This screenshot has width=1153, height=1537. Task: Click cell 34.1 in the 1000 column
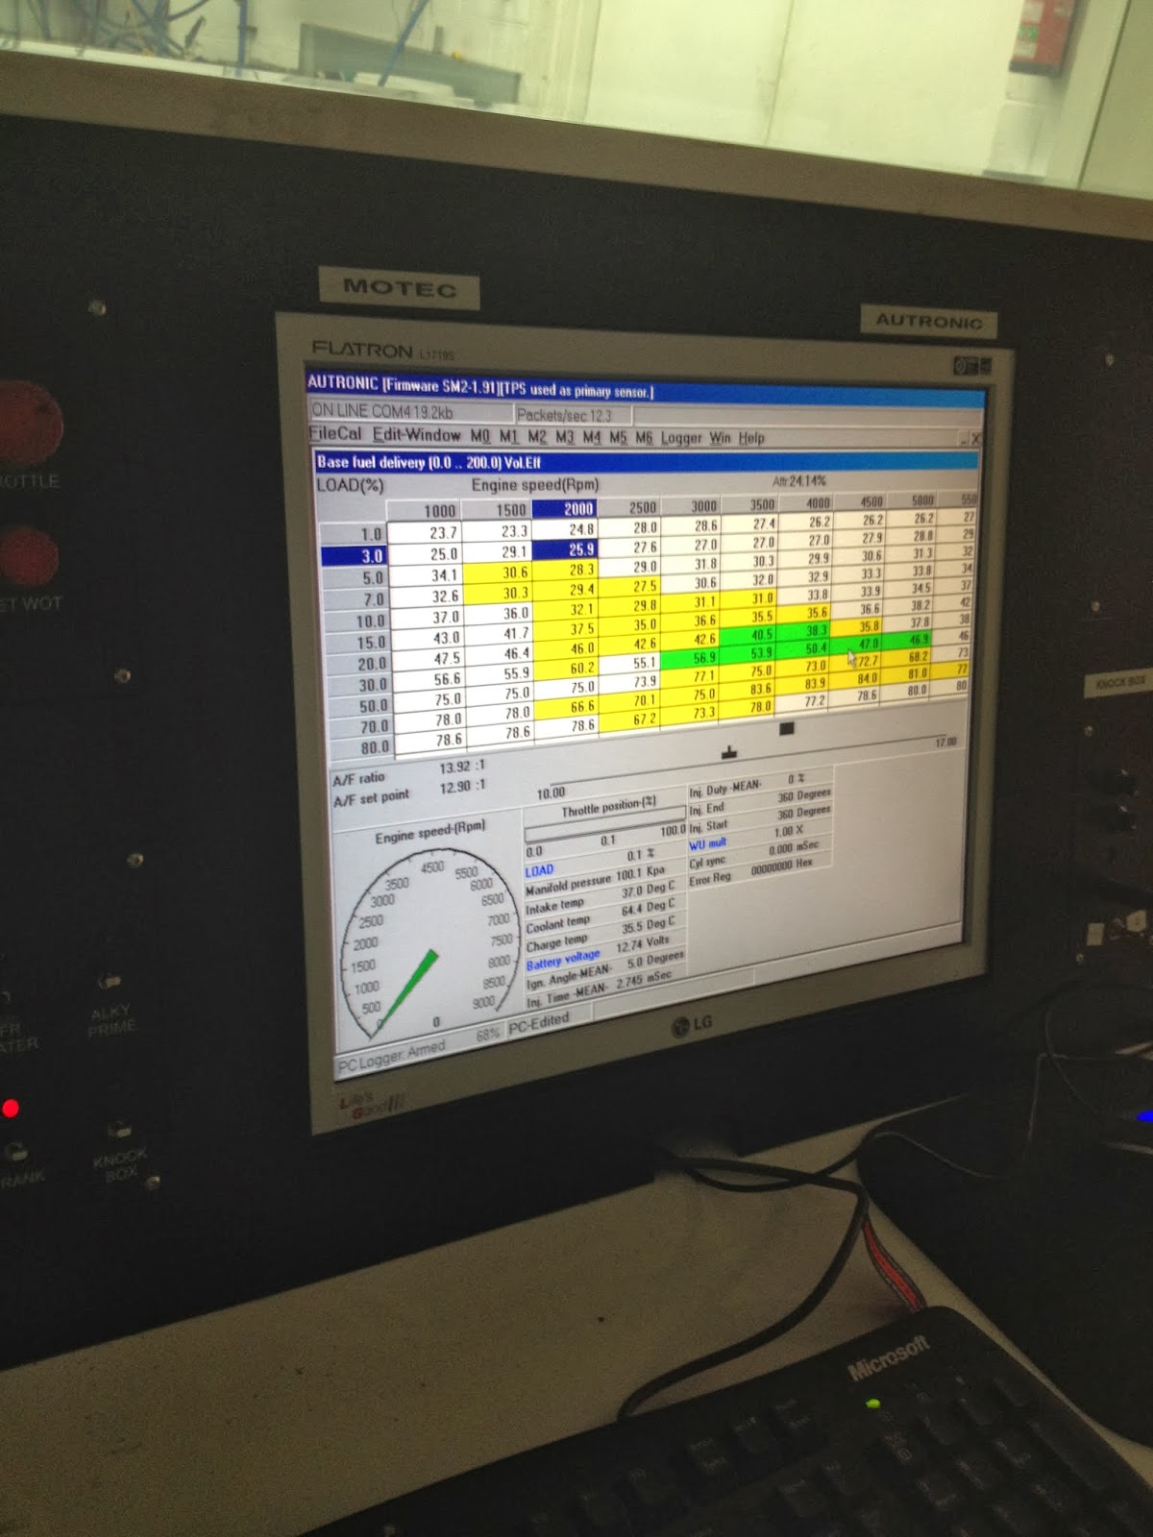(429, 575)
